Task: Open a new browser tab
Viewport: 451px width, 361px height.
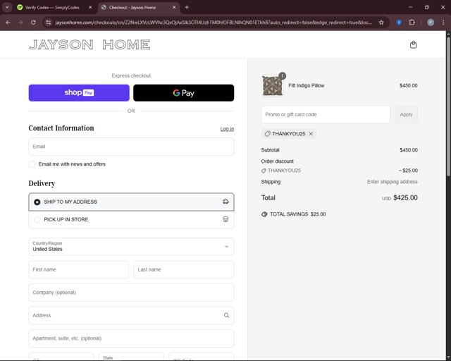Action: point(187,8)
